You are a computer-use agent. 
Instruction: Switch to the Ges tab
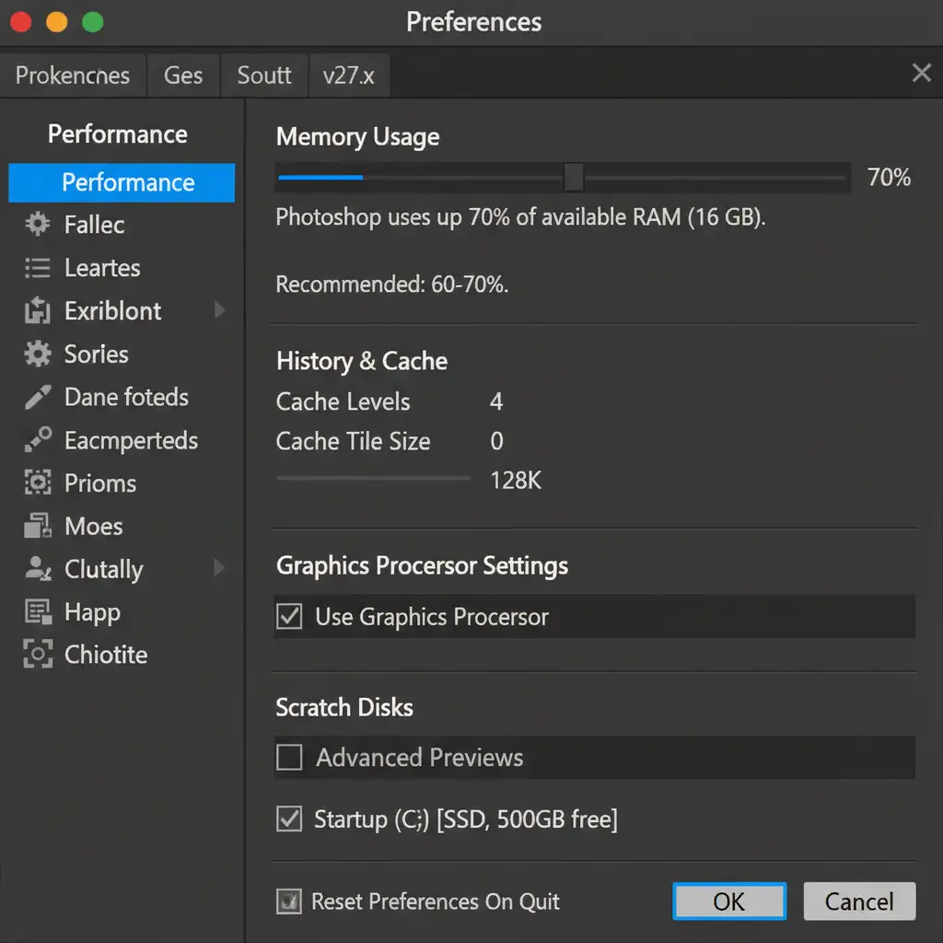point(183,76)
